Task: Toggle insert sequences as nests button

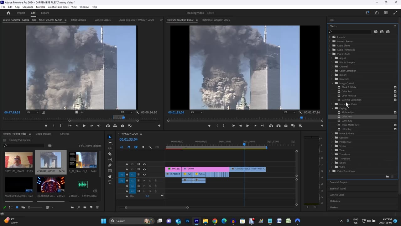Action: point(122,147)
